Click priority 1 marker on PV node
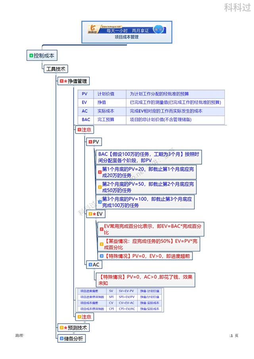This screenshot has height=359, width=254. click(x=90, y=142)
